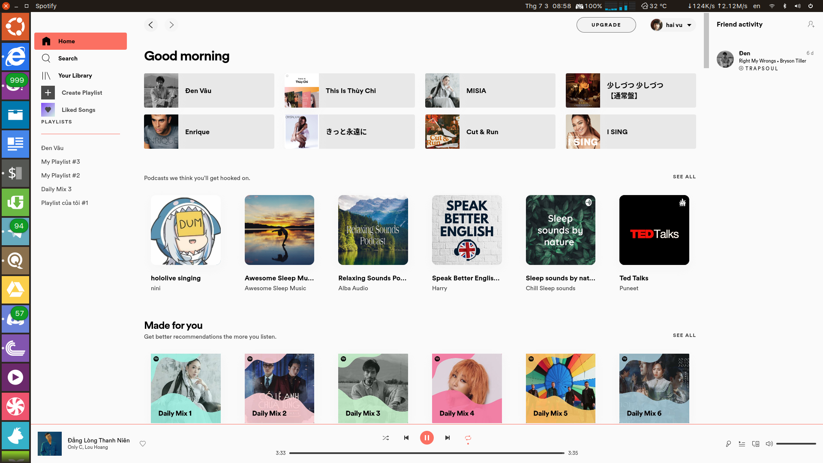Viewport: 823px width, 463px height.
Task: Open Wi-Fi indicator in top bar
Action: tap(772, 6)
